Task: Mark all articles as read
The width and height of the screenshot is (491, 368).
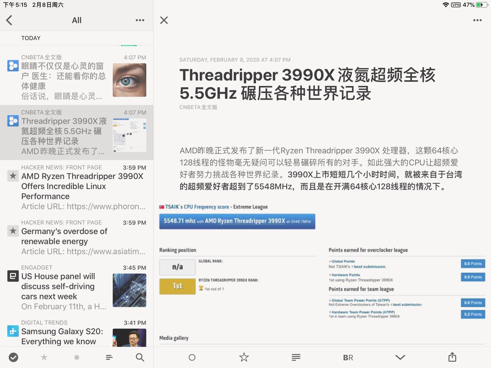Action: pyautogui.click(x=13, y=357)
